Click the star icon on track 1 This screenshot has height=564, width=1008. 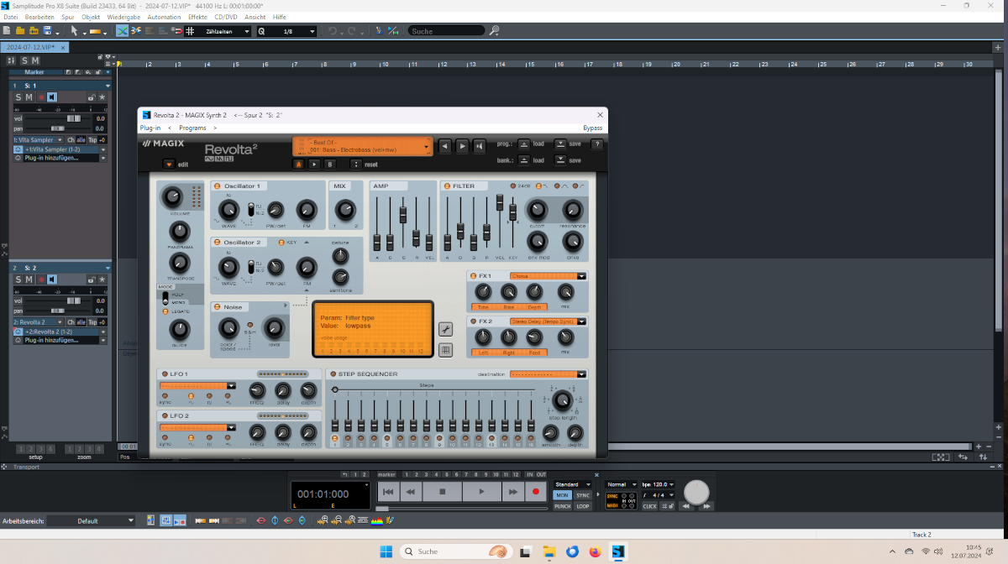[x=102, y=97]
